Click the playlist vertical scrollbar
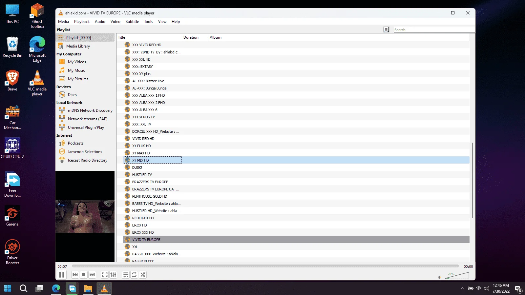This screenshot has width=525, height=295. [x=472, y=180]
